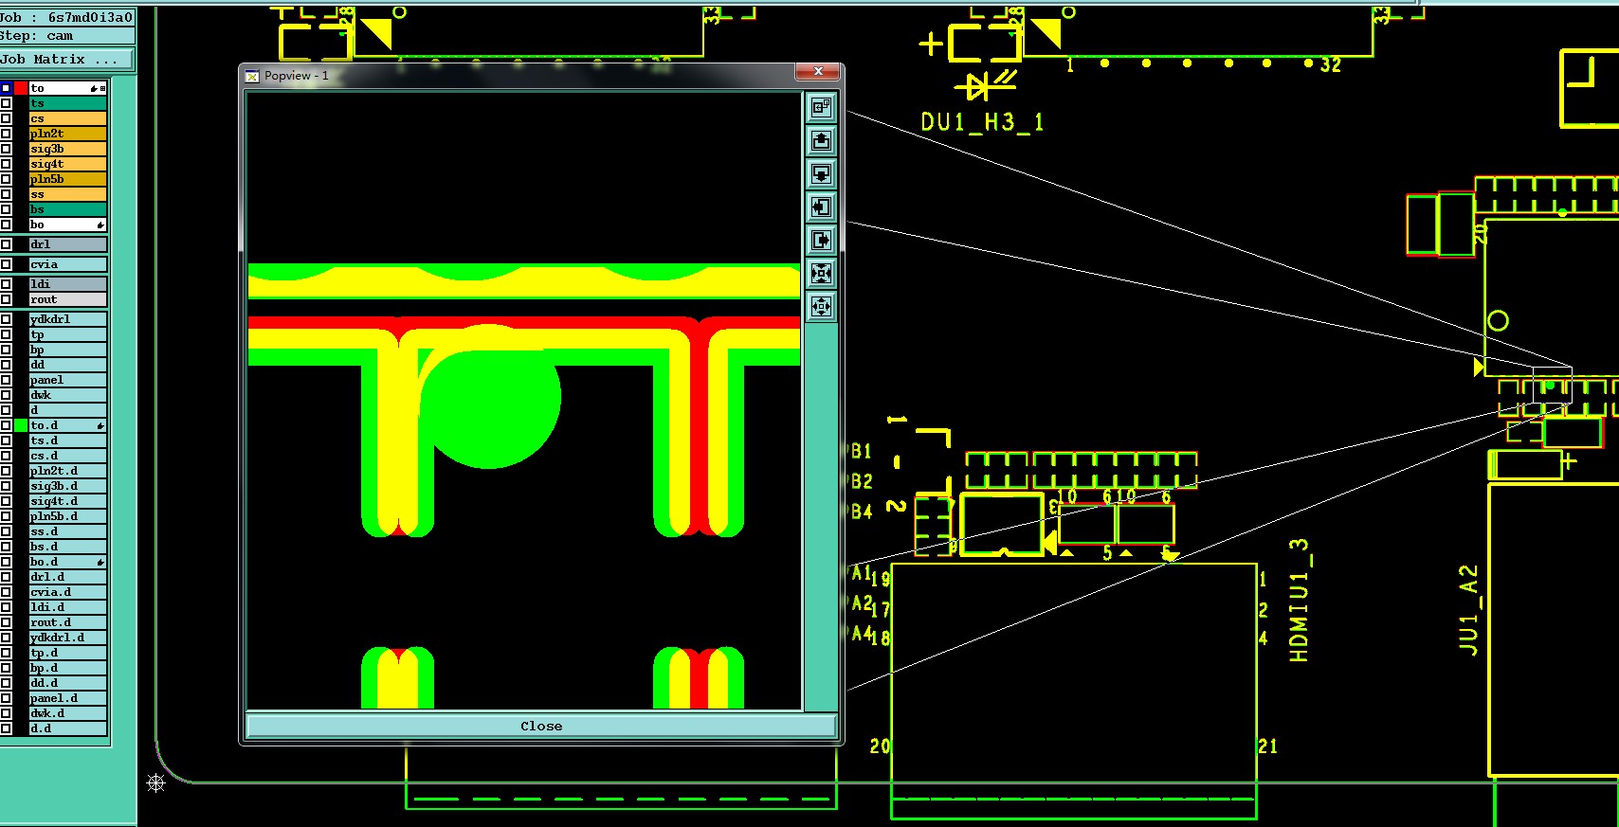Select layer 'panel.d' in layer list
Screen dimensions: 1619x827
point(68,698)
